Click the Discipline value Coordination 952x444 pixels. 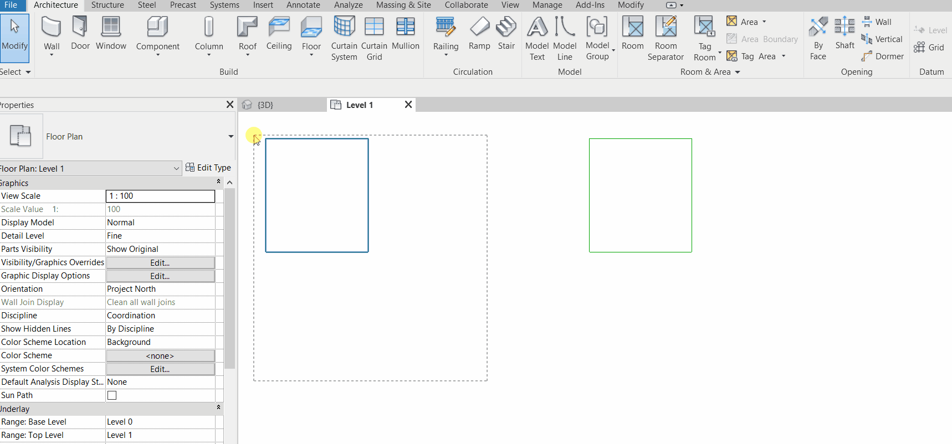click(131, 316)
